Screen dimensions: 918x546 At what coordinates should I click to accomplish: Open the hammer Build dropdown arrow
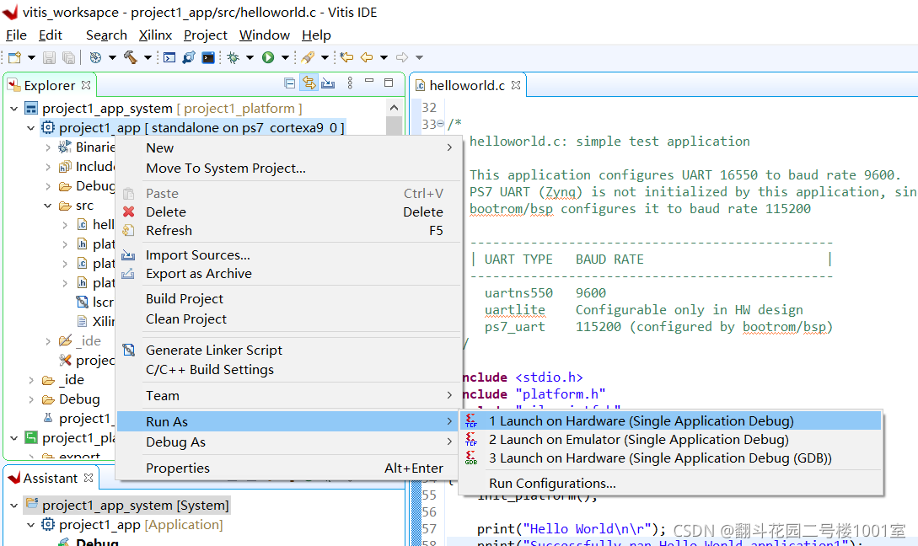pos(148,57)
